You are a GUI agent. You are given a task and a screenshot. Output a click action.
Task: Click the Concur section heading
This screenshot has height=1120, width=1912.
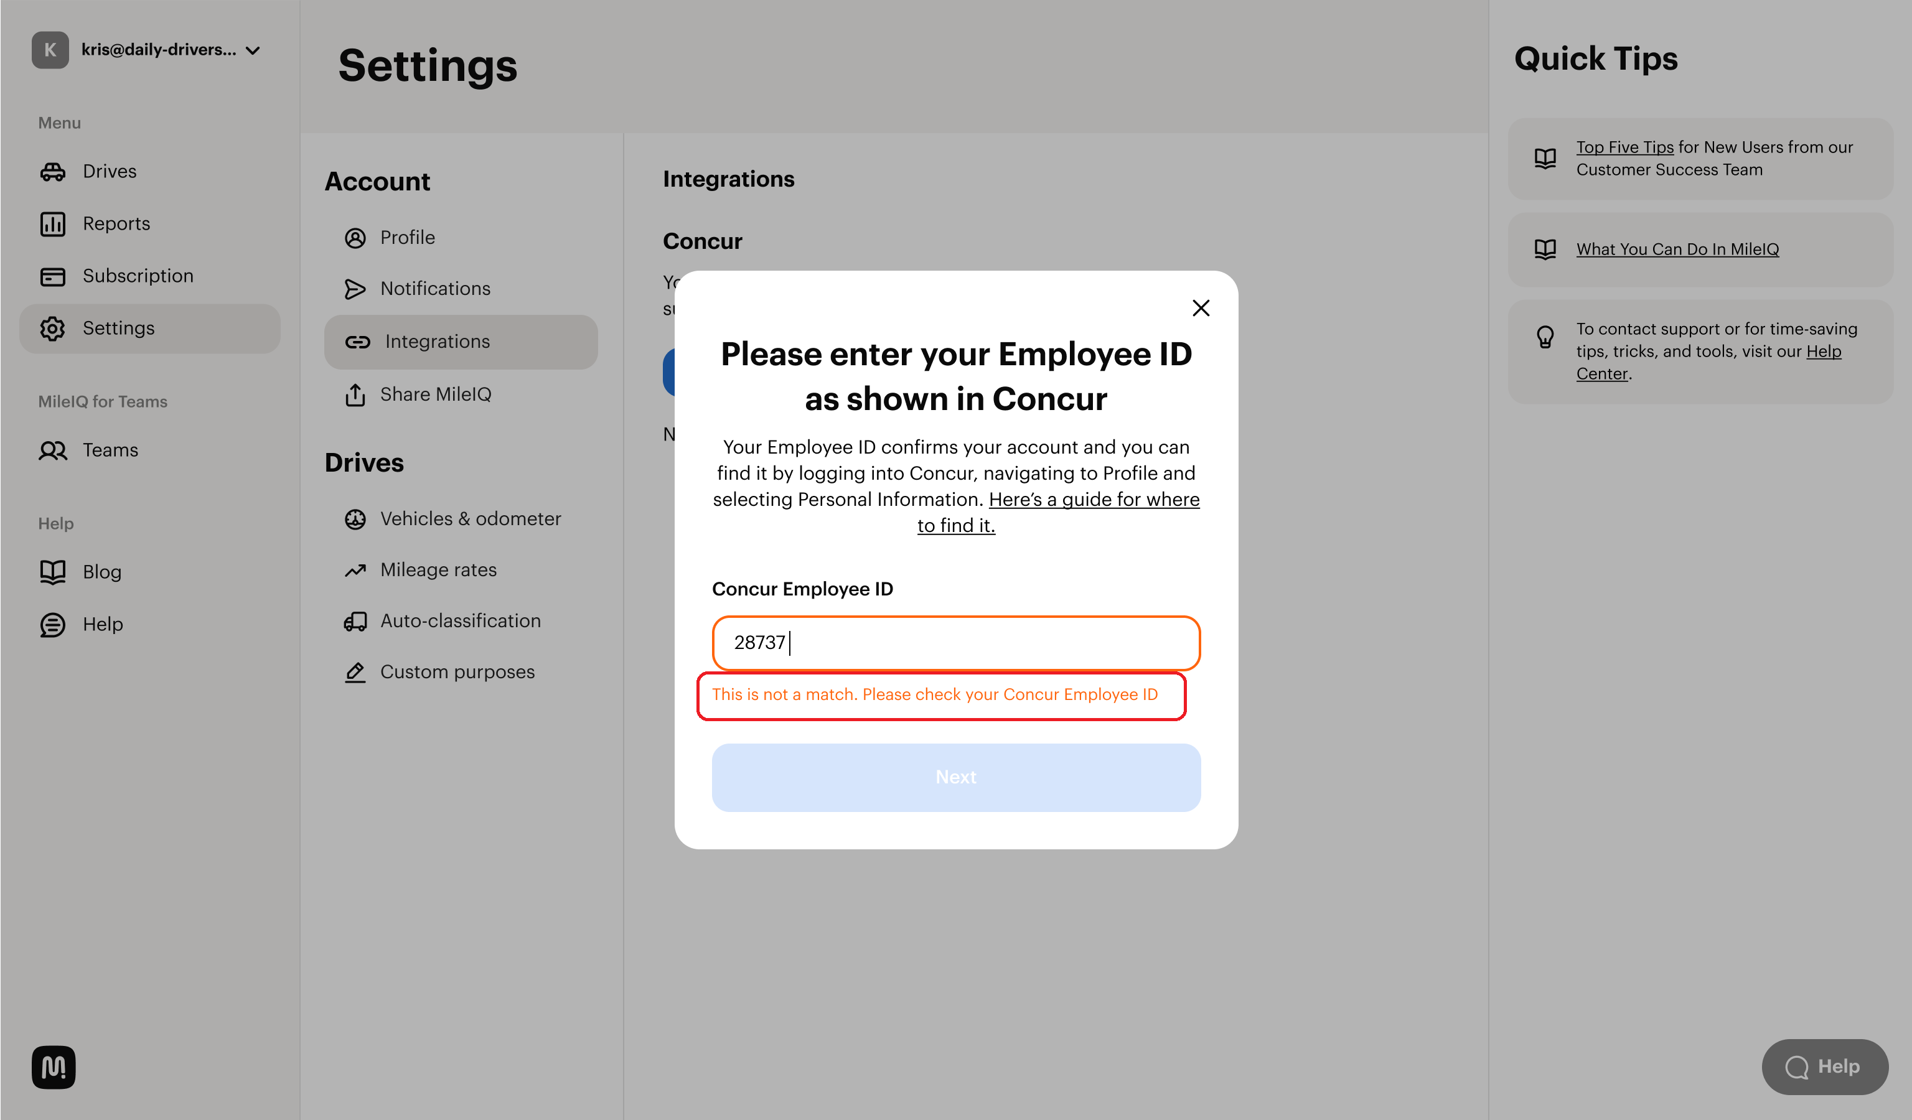pyautogui.click(x=703, y=241)
